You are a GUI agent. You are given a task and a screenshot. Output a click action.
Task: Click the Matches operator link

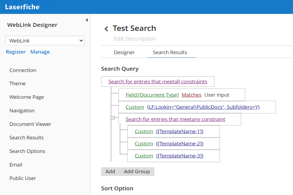[x=192, y=95]
